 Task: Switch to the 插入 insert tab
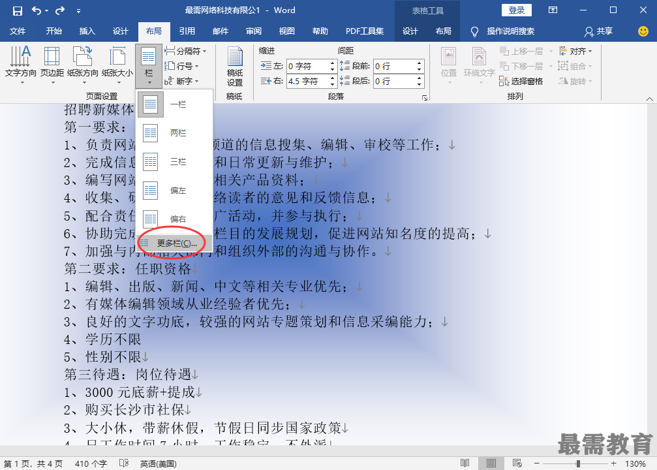87,31
